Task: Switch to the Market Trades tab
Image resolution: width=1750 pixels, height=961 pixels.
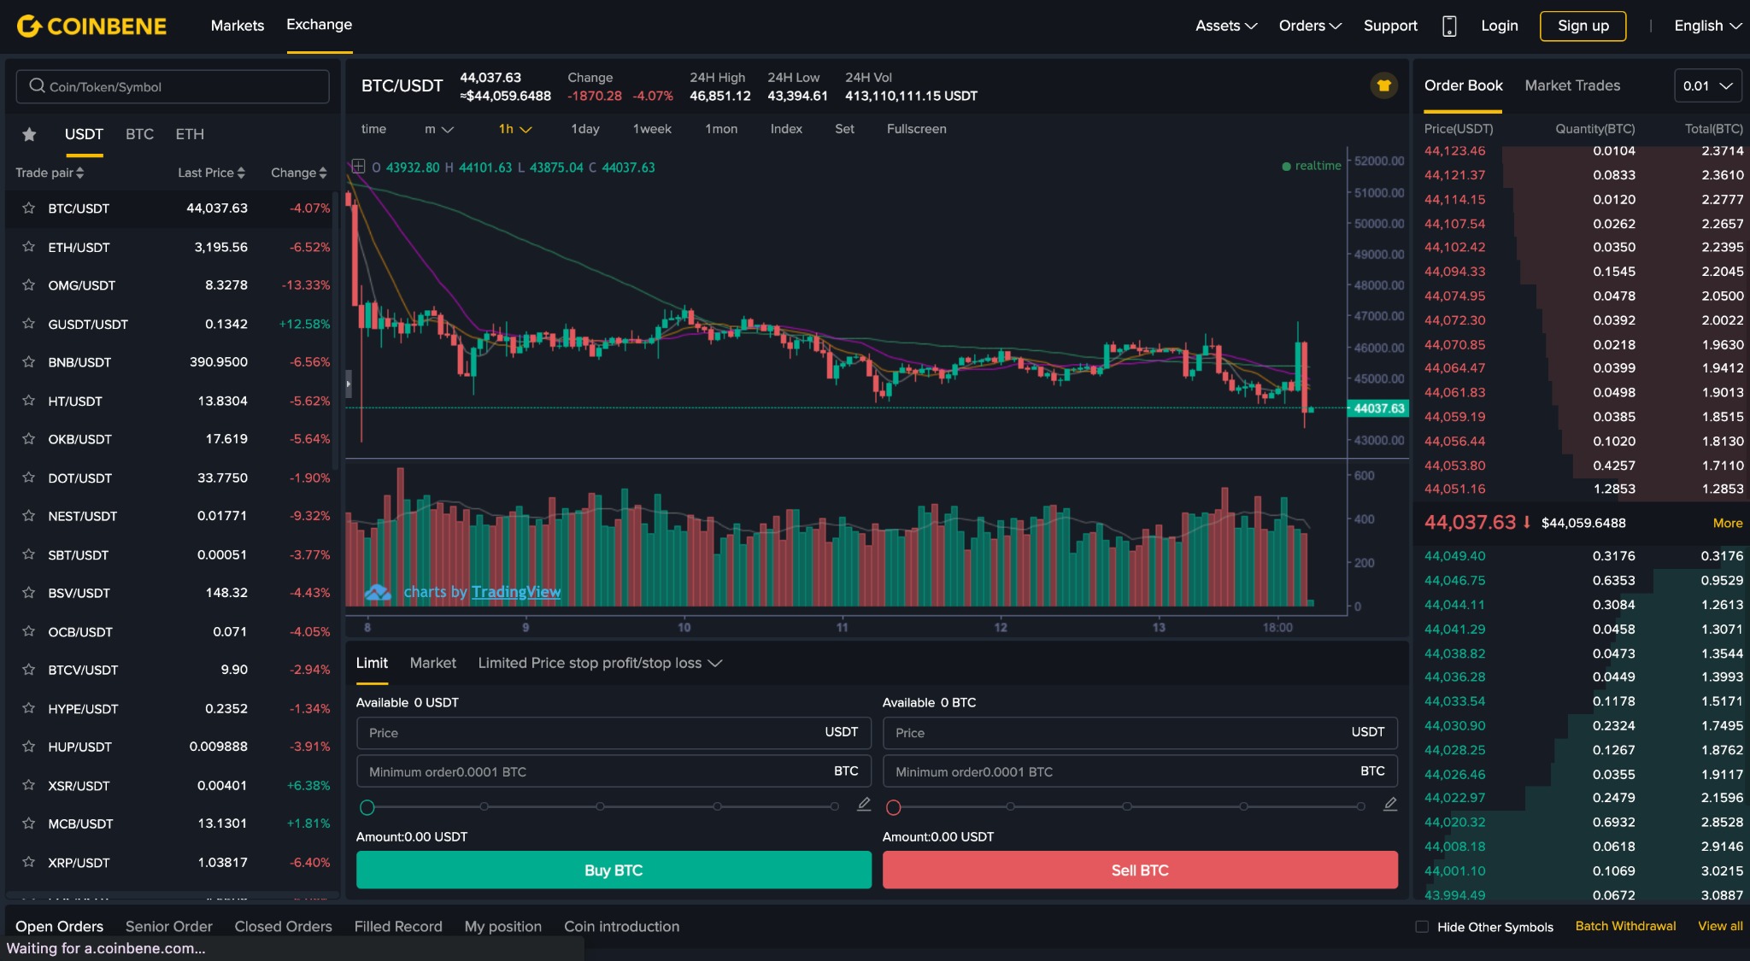Action: pyautogui.click(x=1571, y=85)
